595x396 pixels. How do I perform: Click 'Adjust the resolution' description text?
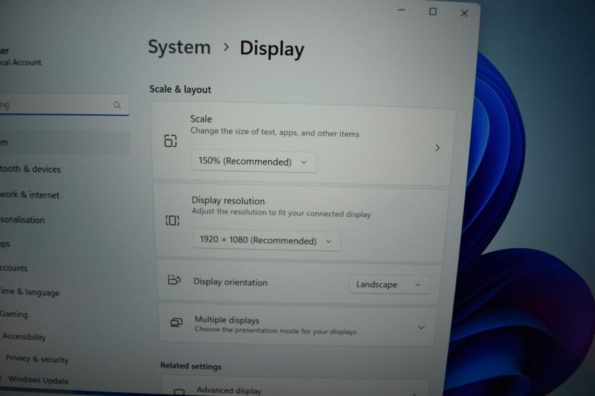point(281,213)
